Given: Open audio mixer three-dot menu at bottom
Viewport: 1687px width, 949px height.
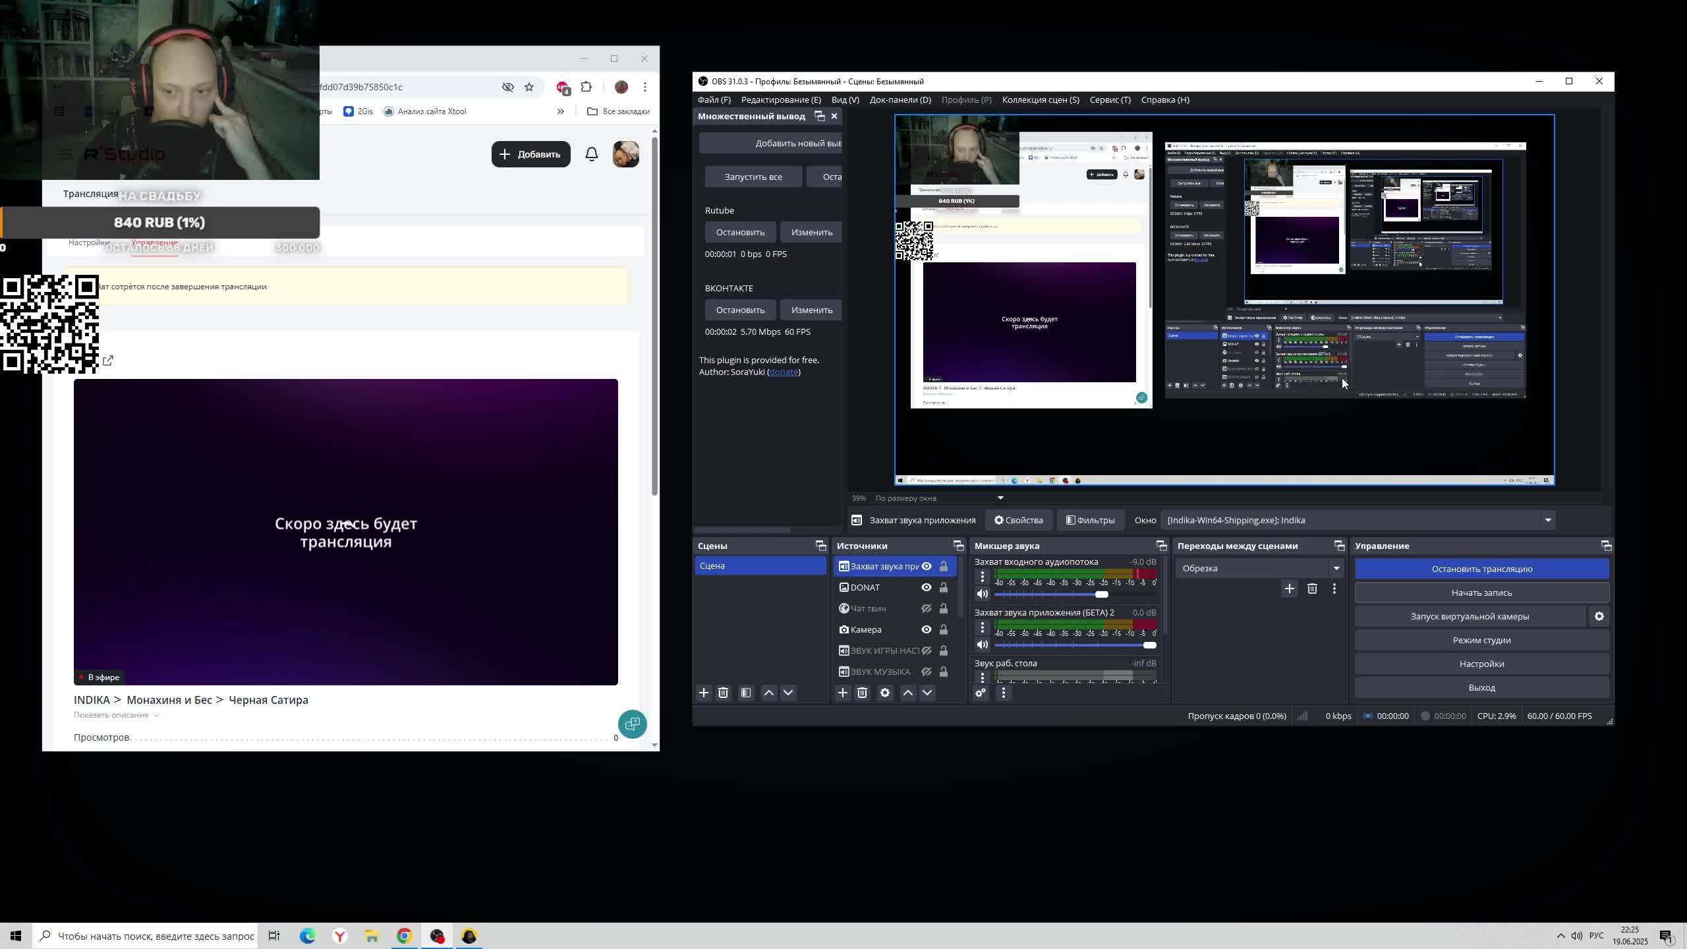Looking at the screenshot, I should click(1003, 693).
